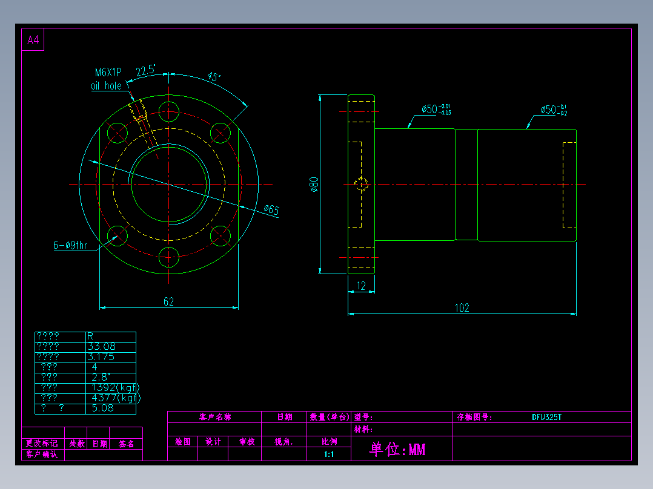Screen dimensions: 653x489
Task: Click the 22.5° angle dimension
Action: click(x=145, y=70)
